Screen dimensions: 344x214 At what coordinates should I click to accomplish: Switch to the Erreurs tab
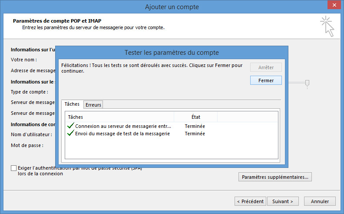(93, 105)
